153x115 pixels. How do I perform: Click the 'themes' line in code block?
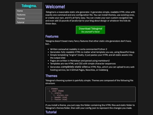[x=54, y=89]
